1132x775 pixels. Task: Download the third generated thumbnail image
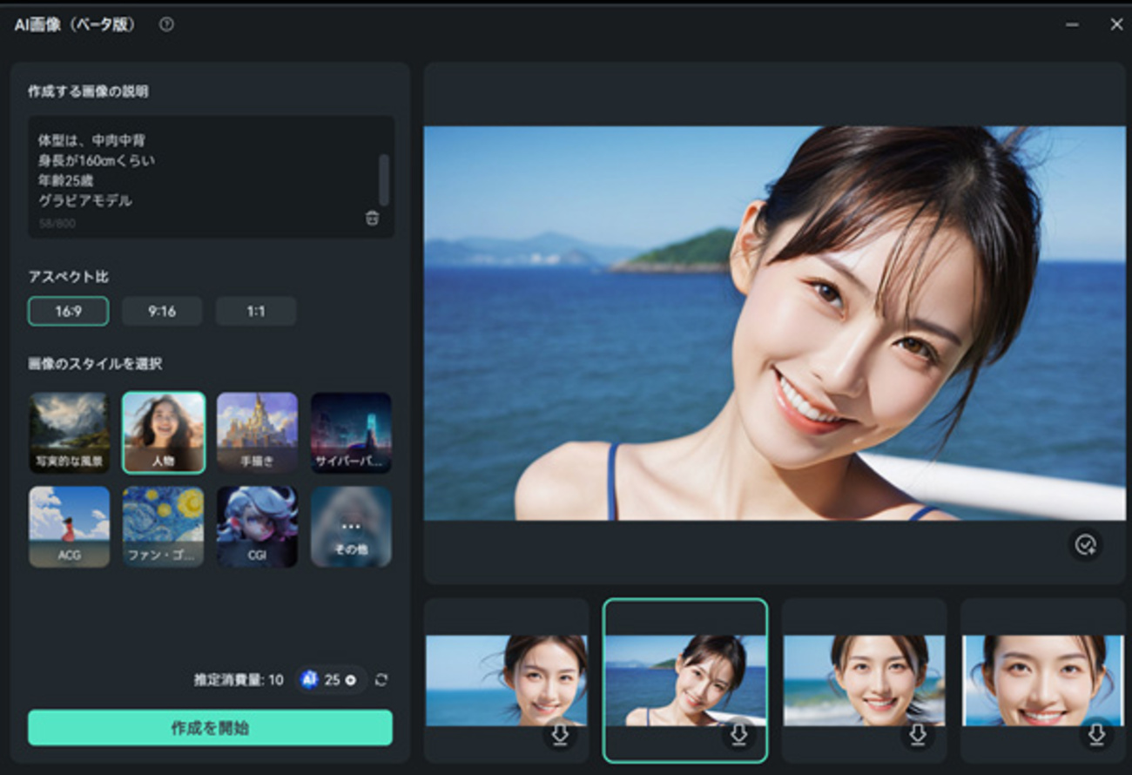(x=917, y=735)
